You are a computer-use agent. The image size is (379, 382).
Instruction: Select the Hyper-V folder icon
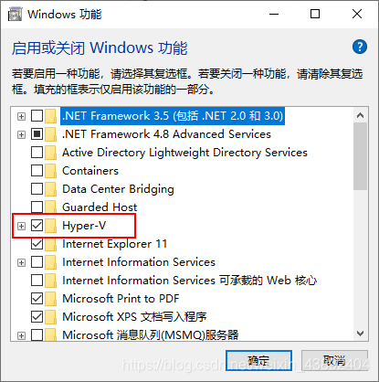[x=51, y=226]
